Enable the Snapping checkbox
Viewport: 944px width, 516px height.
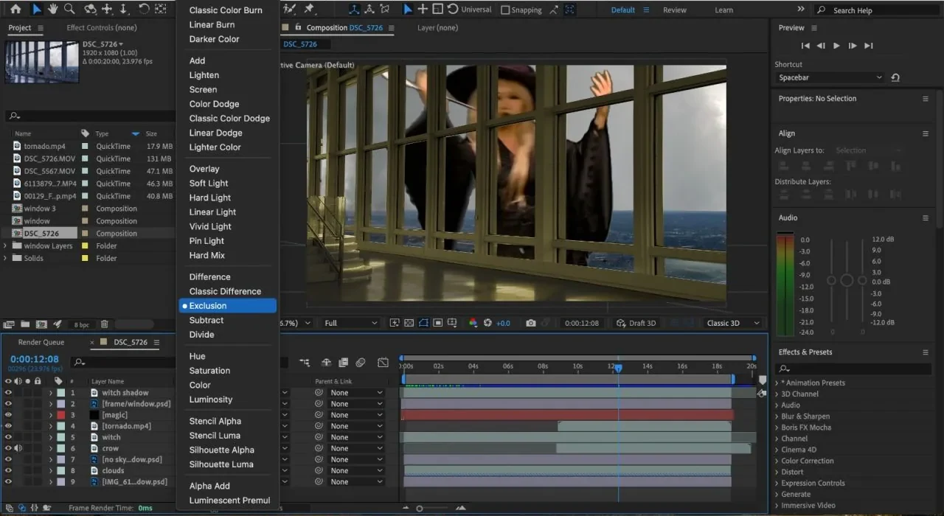[505, 10]
